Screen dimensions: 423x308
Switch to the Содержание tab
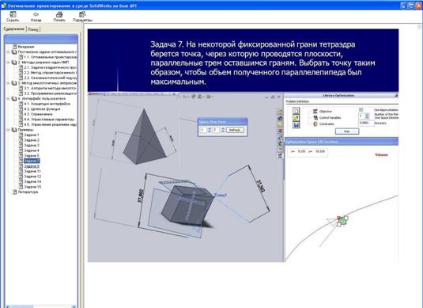pyautogui.click(x=13, y=29)
